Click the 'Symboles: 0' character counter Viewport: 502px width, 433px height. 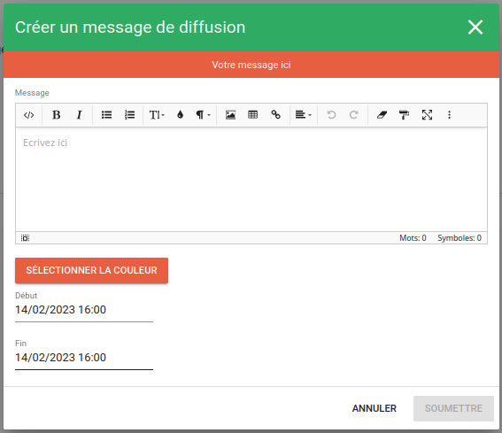(x=460, y=238)
